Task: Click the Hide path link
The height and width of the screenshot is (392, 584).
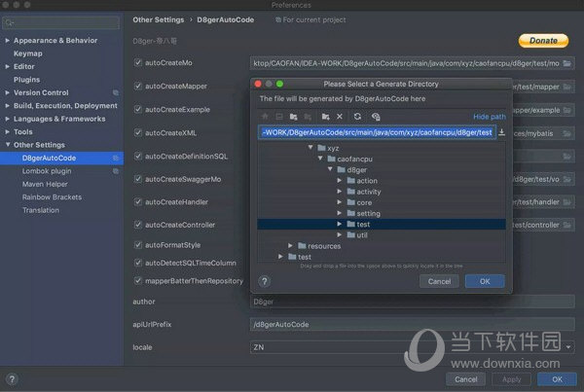Action: click(x=490, y=117)
